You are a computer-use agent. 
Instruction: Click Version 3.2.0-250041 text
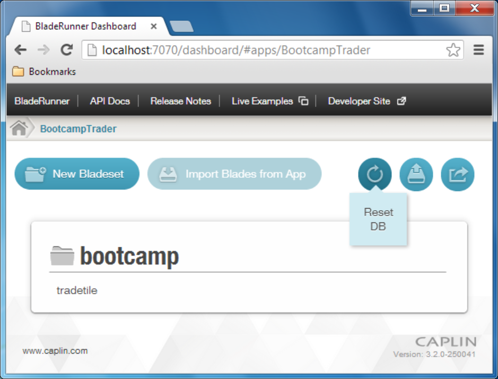434,354
